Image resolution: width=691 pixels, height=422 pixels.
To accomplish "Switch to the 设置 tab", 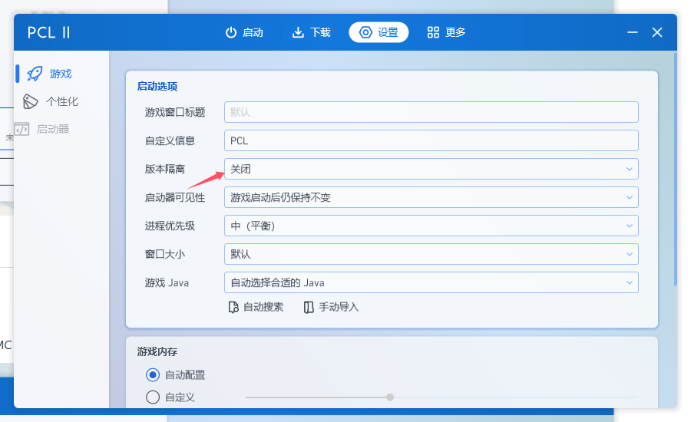I will point(379,32).
